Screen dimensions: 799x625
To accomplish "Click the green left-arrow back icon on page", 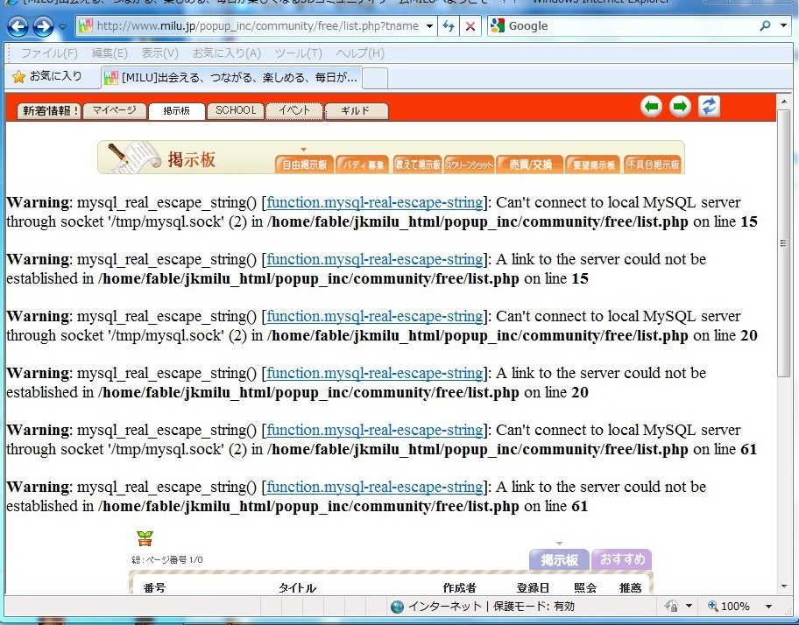I will (x=651, y=107).
